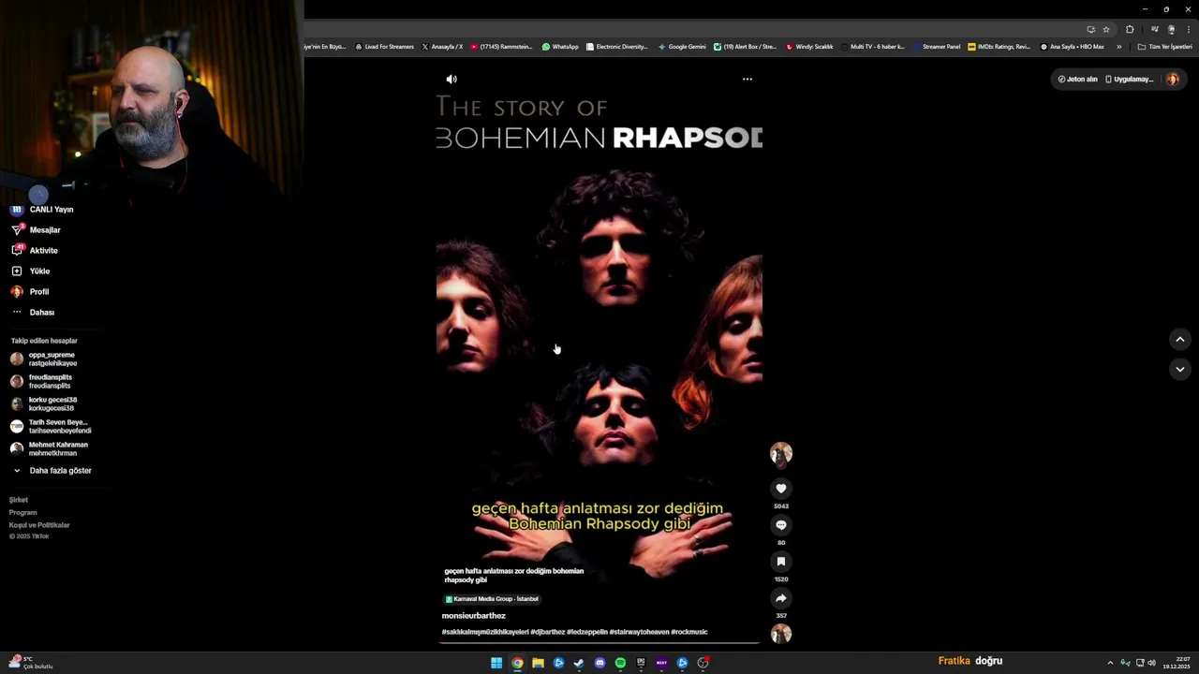Open File Explorer from the taskbar
Screen dimensions: 1199x674
(538, 663)
